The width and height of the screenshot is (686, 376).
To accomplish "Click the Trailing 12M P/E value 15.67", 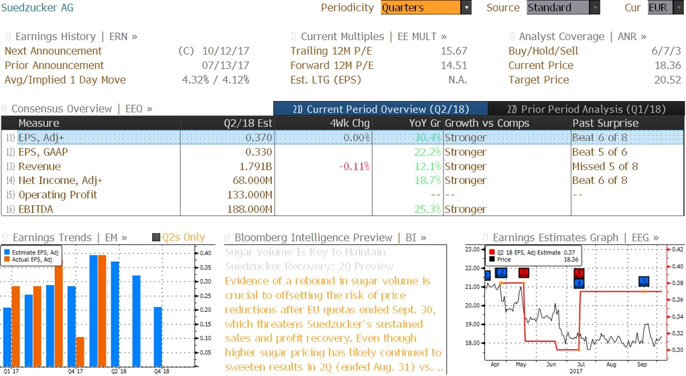I will pos(454,51).
